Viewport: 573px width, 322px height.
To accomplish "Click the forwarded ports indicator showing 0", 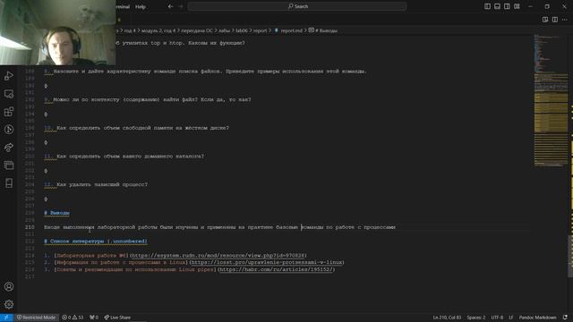I will click(94, 318).
